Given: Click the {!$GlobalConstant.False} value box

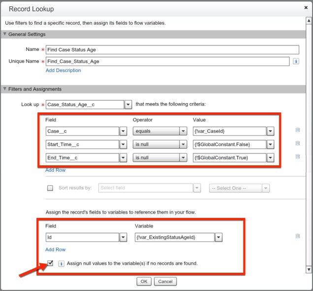Looking at the screenshot, I should [229, 145].
